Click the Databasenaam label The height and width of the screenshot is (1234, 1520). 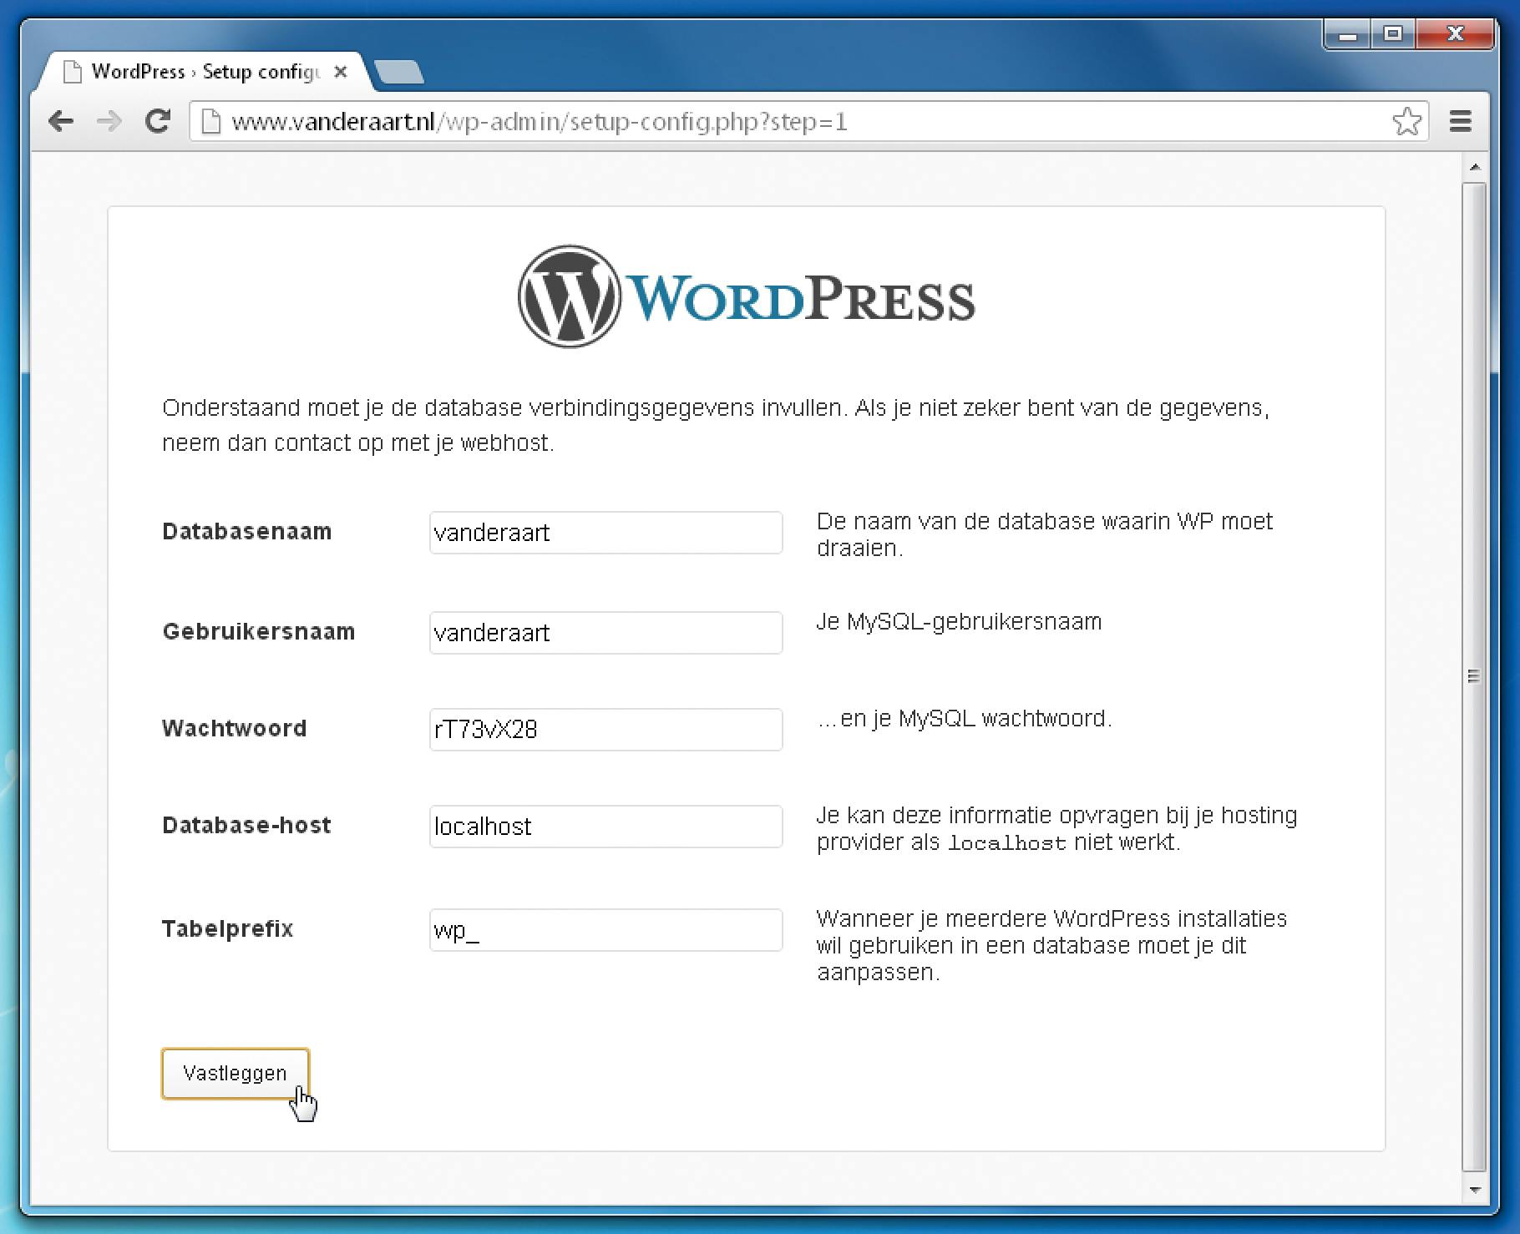pos(247,532)
